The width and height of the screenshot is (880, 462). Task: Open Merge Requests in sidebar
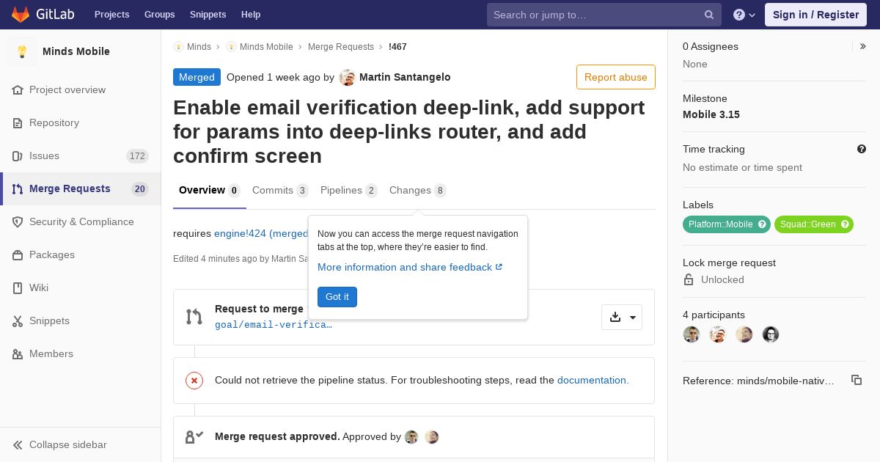(80, 188)
